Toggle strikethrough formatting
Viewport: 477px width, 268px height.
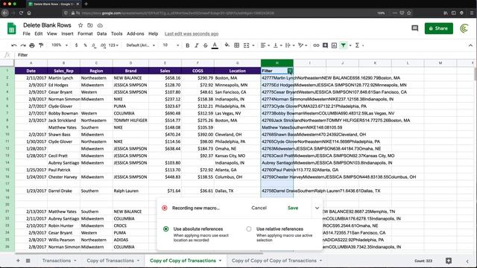click(x=206, y=45)
